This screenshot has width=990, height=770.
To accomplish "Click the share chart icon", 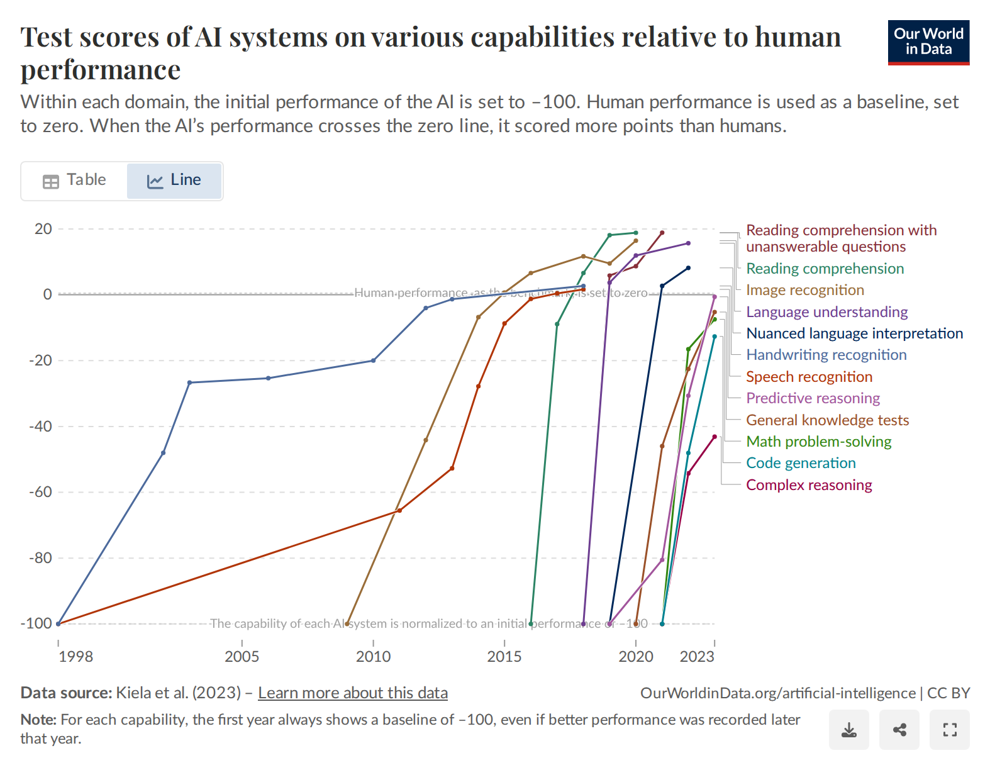I will tap(899, 730).
